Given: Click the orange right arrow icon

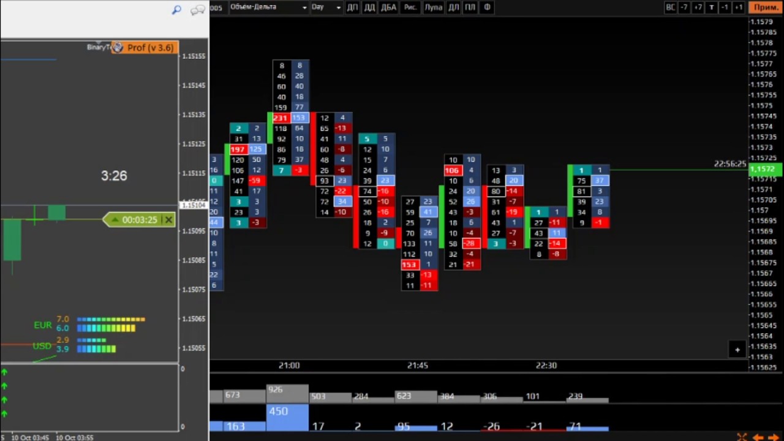Looking at the screenshot, I should coord(774,437).
